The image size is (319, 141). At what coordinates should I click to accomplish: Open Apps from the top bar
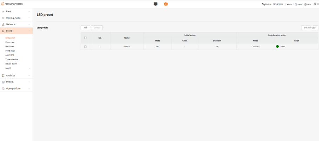[298, 4]
